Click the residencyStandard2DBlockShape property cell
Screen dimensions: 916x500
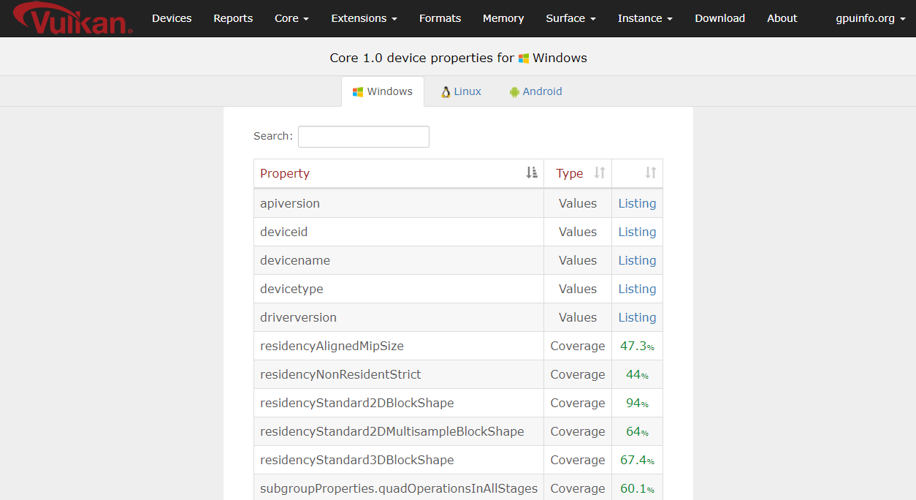(399, 403)
